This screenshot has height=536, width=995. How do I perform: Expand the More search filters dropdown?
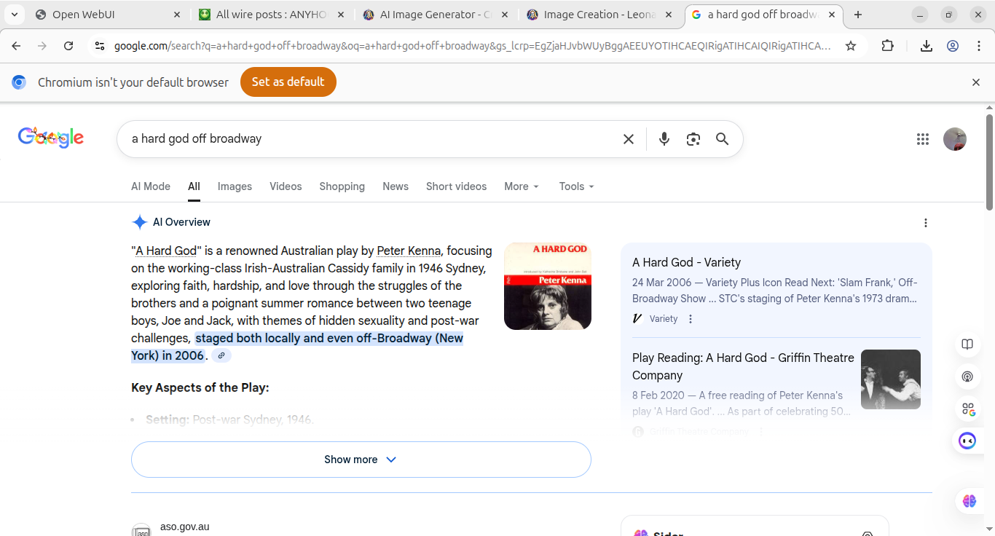click(x=522, y=186)
